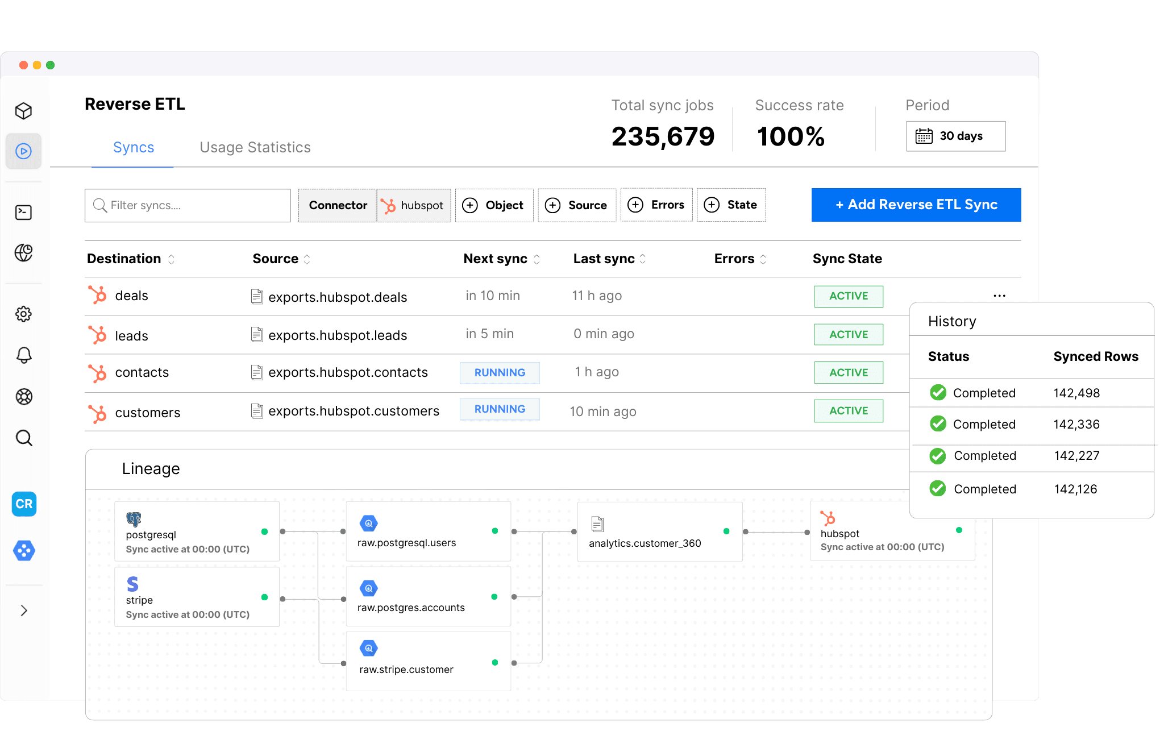Click the globe icon in sidebar
The image size is (1164, 752).
click(23, 253)
